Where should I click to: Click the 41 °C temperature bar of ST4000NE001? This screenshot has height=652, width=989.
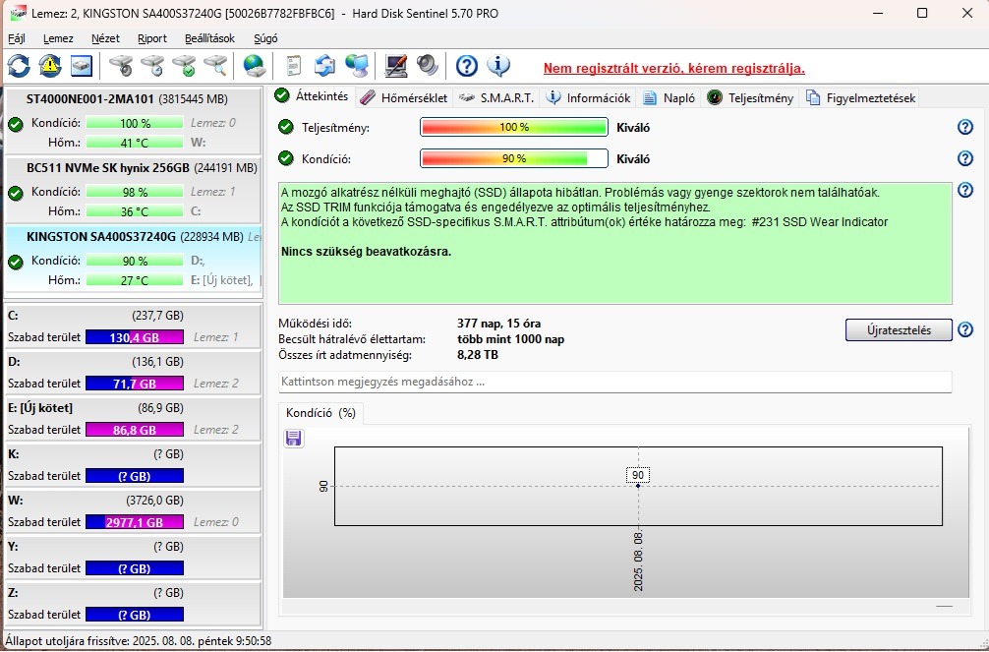[x=135, y=143]
